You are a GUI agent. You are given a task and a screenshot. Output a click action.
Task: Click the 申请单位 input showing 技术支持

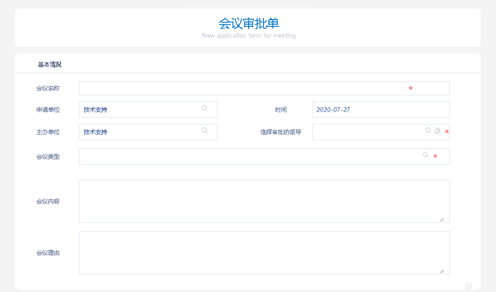click(x=148, y=110)
